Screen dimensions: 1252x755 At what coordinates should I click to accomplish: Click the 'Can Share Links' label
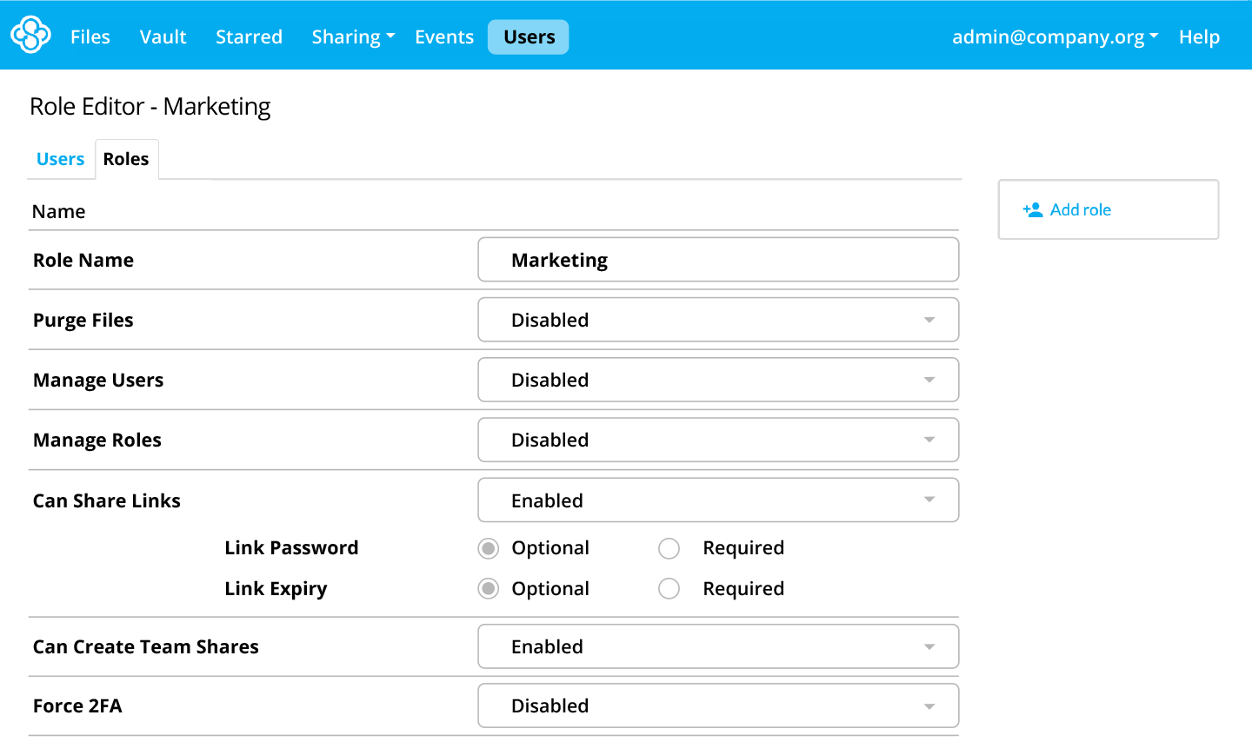[107, 500]
